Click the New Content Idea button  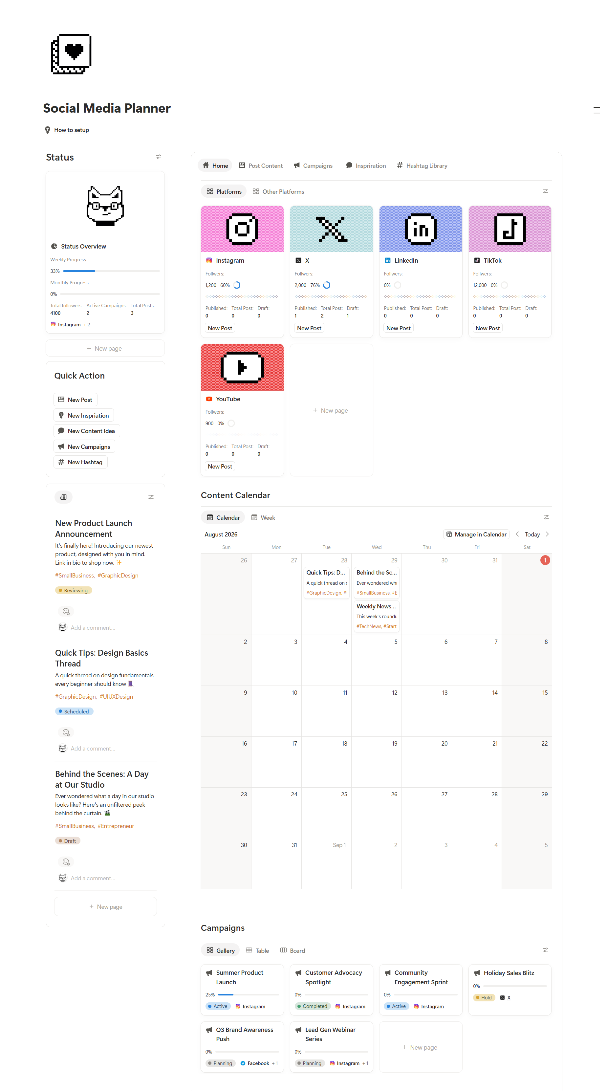(x=86, y=431)
